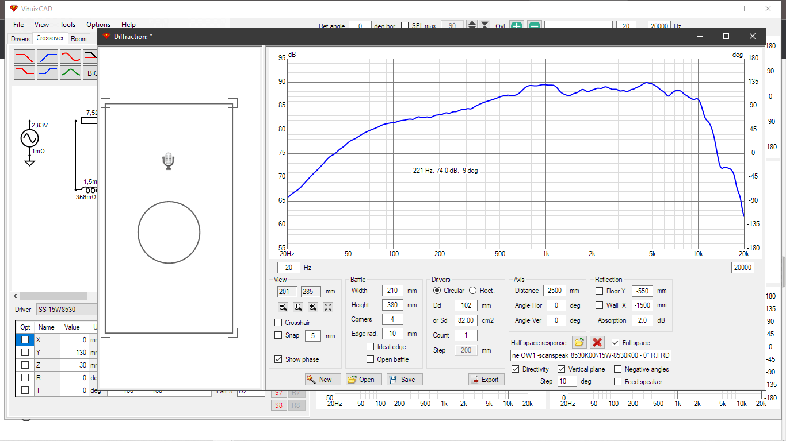Open the File menu
The height and width of the screenshot is (441, 786).
(18, 25)
